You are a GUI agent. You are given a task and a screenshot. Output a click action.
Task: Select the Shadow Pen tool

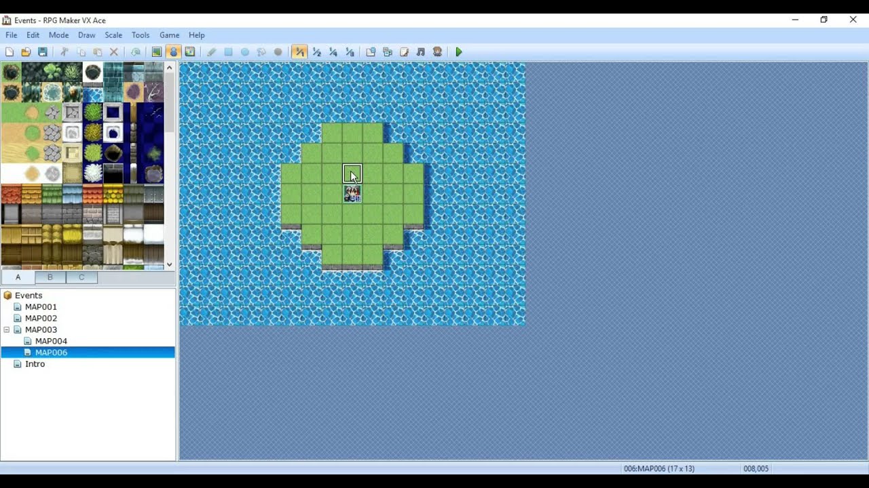(278, 52)
